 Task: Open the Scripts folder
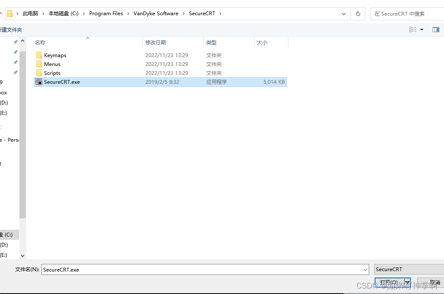[52, 73]
